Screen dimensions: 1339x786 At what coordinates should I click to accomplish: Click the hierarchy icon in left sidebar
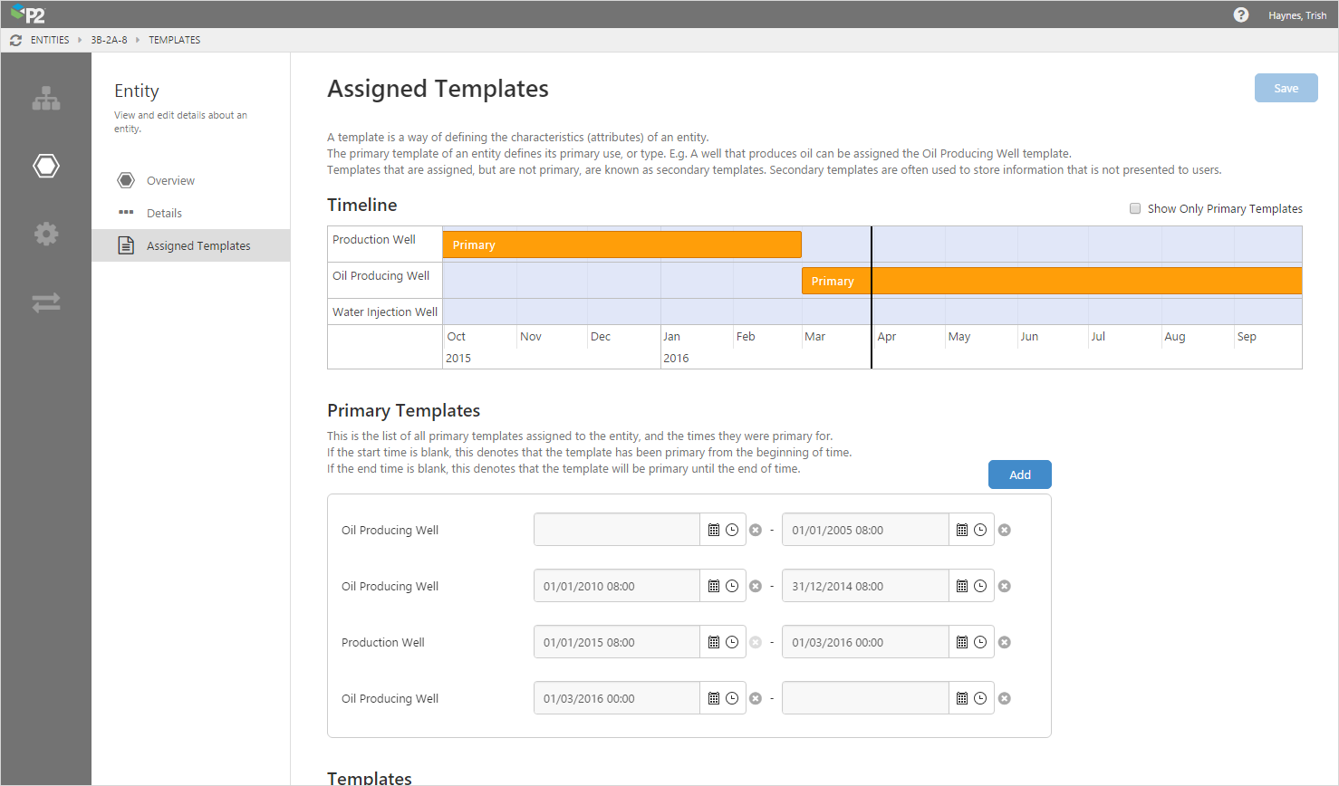[x=46, y=99]
